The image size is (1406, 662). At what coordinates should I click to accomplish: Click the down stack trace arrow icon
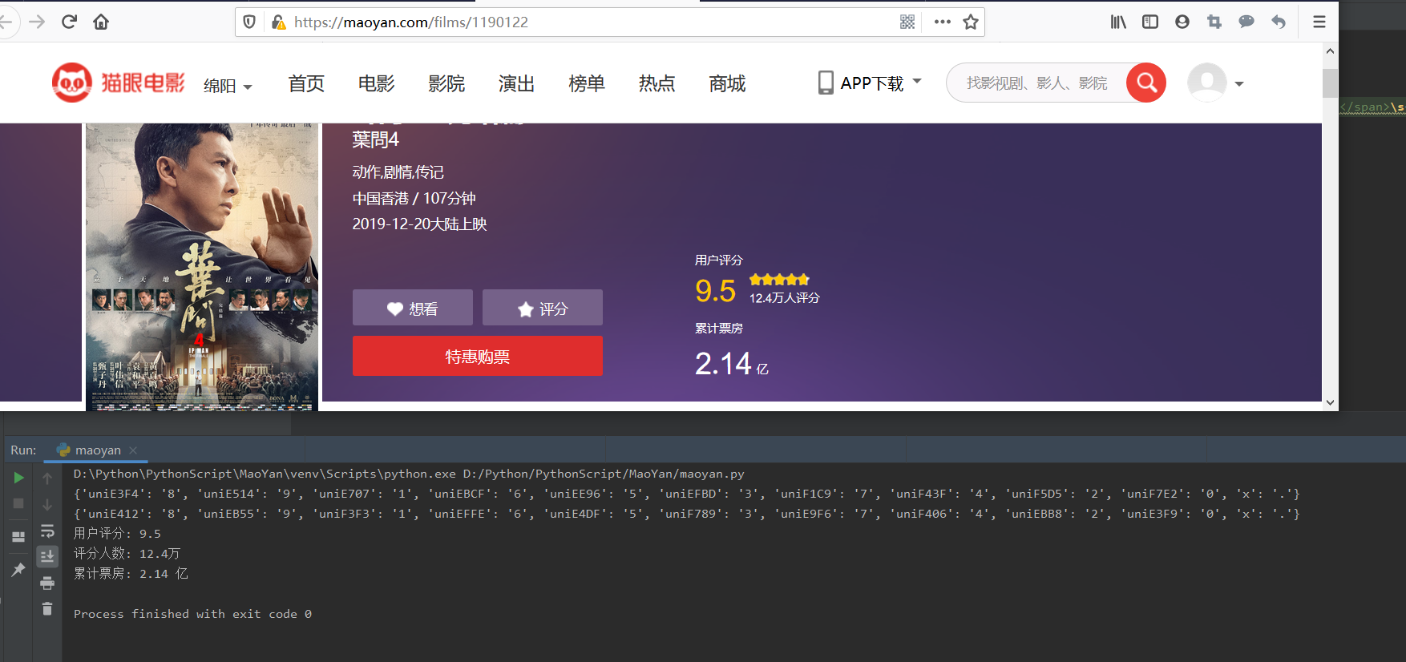(47, 505)
